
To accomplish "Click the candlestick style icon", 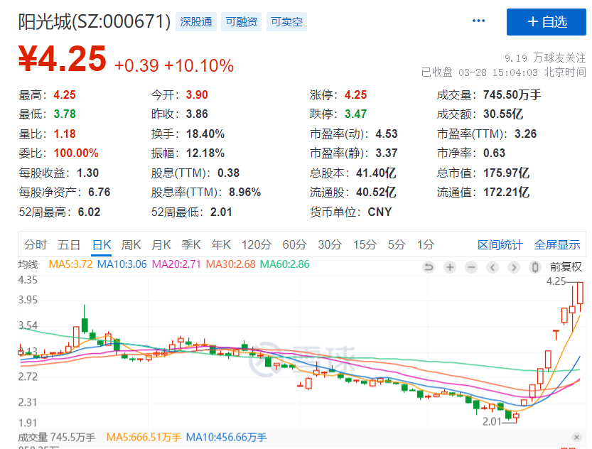I will [x=534, y=268].
